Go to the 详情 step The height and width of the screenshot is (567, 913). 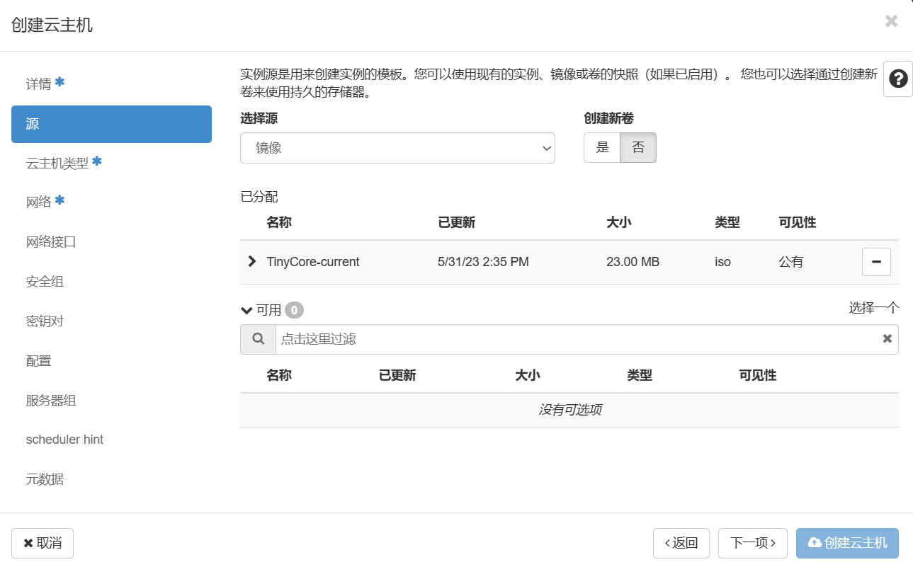pyautogui.click(x=45, y=84)
